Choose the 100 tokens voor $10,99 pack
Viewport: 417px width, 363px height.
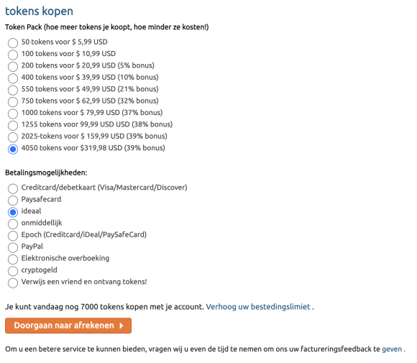13,55
